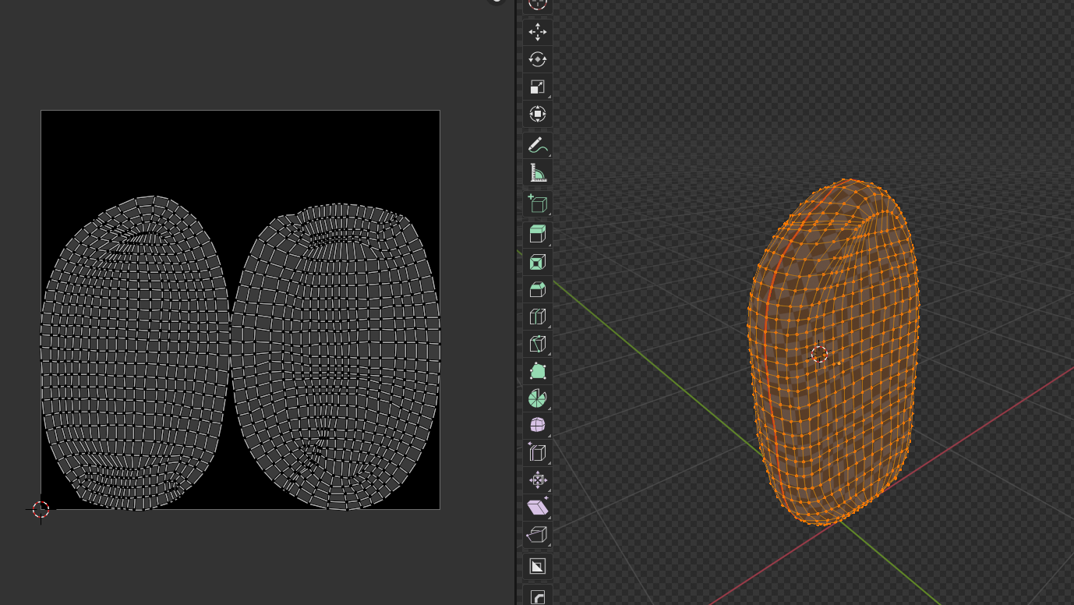Select the Rotate tool
Image resolution: width=1074 pixels, height=605 pixels.
pyautogui.click(x=538, y=59)
